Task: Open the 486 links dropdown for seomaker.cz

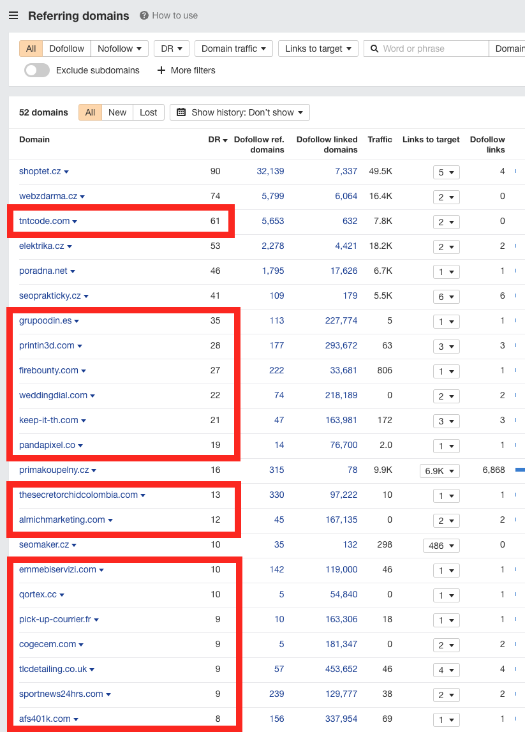Action: point(441,546)
